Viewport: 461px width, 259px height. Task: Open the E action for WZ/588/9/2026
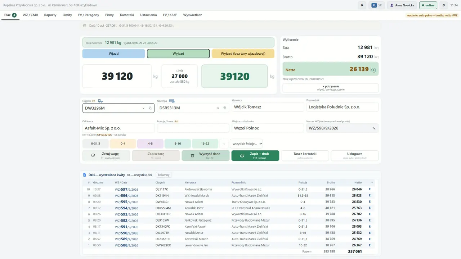(370, 245)
